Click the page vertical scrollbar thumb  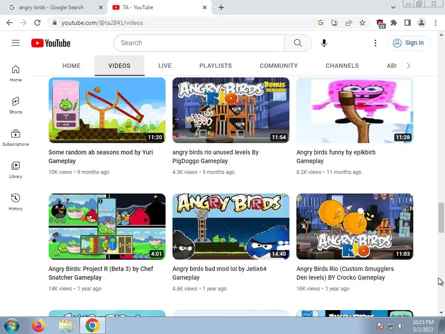[x=441, y=217]
